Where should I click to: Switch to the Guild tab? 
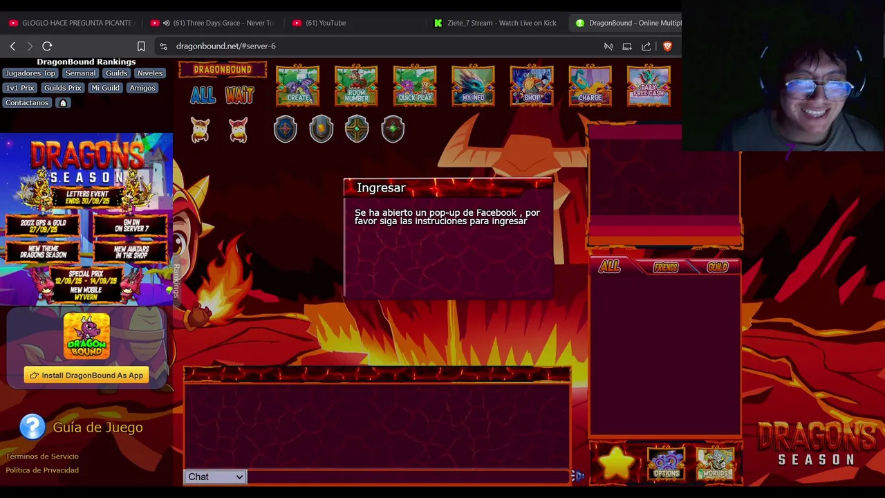click(x=718, y=267)
